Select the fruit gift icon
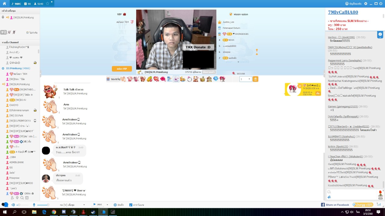This screenshot has width=385, height=216. point(149,79)
